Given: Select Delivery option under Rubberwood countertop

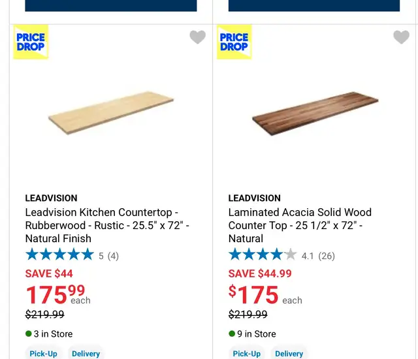Looking at the screenshot, I should (x=86, y=353).
